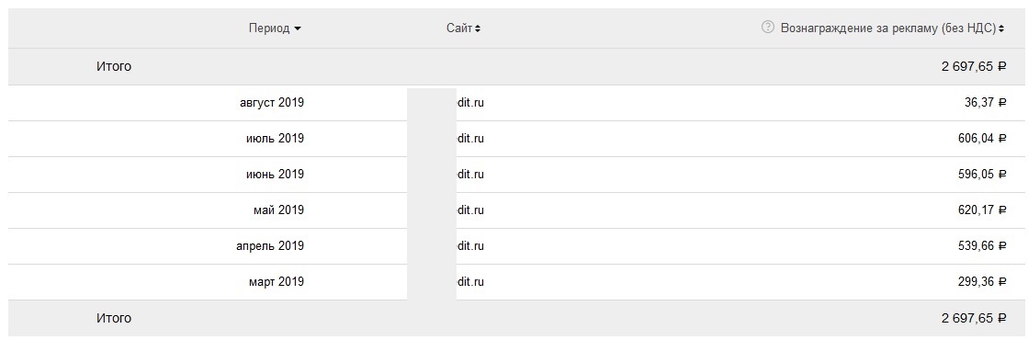Select the май 2019 period

pyautogui.click(x=278, y=210)
